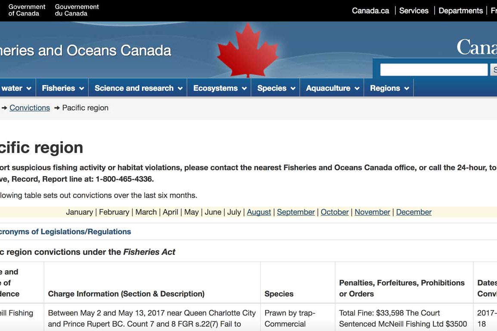Expand the Regions menu chevron
The width and height of the screenshot is (497, 331).
pos(407,89)
